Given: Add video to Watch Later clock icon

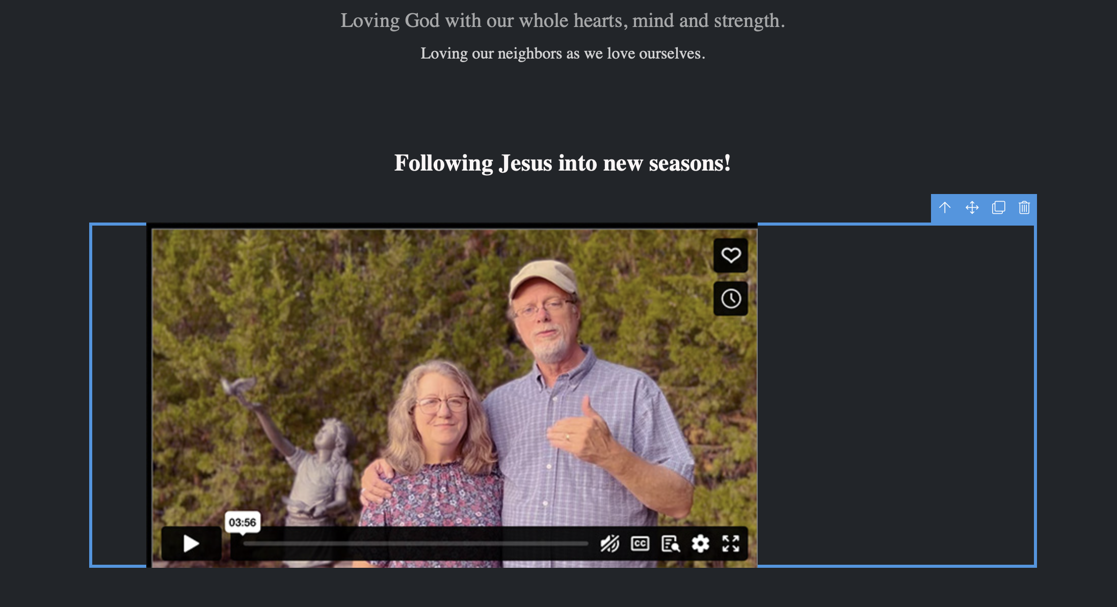Looking at the screenshot, I should click(x=731, y=298).
